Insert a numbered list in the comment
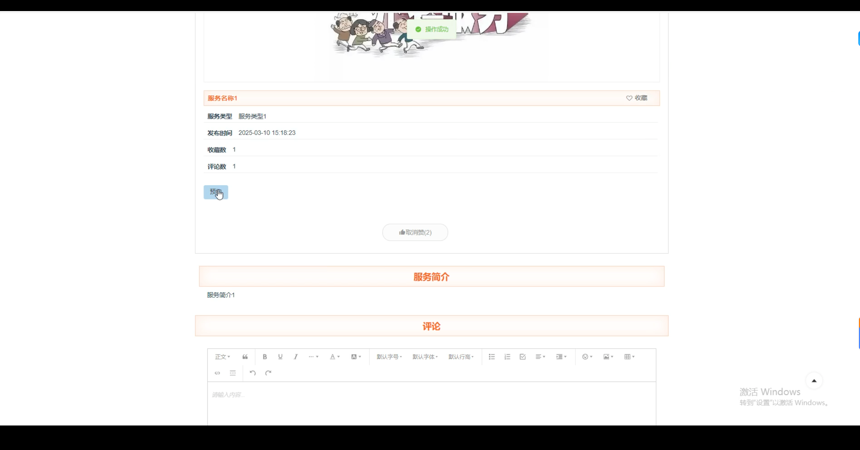 coord(507,357)
